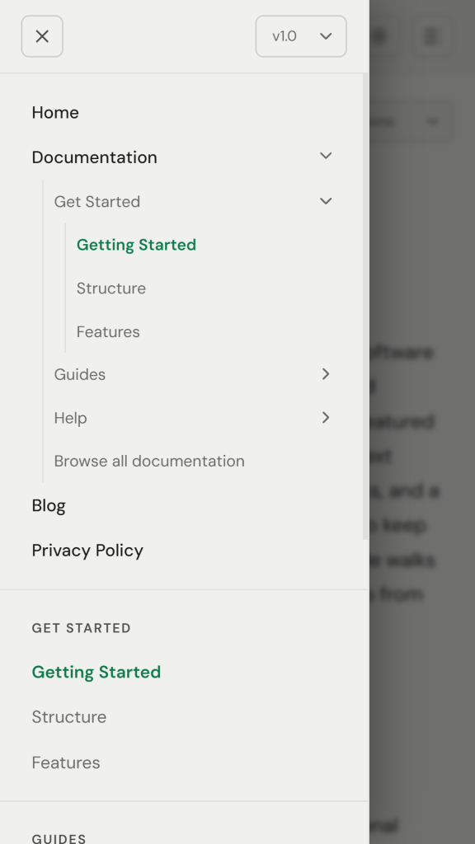Open the Guides tree item
Image resolution: width=475 pixels, height=844 pixels.
click(x=80, y=374)
